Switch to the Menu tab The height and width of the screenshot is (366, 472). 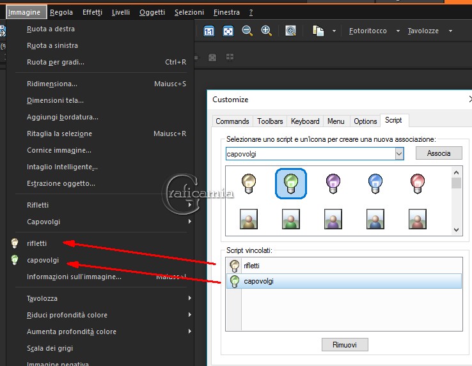pyautogui.click(x=336, y=121)
